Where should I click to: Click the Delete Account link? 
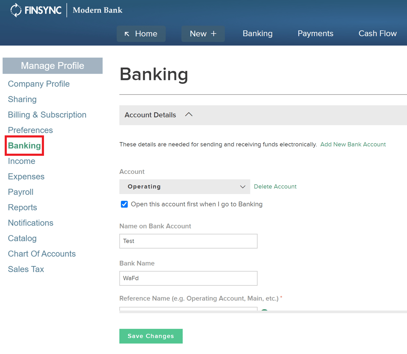point(275,187)
